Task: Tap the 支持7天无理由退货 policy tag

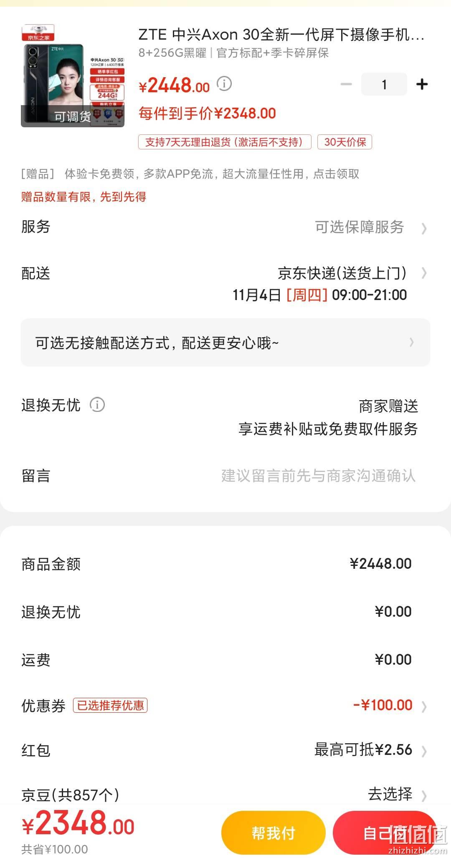Action: 225,142
